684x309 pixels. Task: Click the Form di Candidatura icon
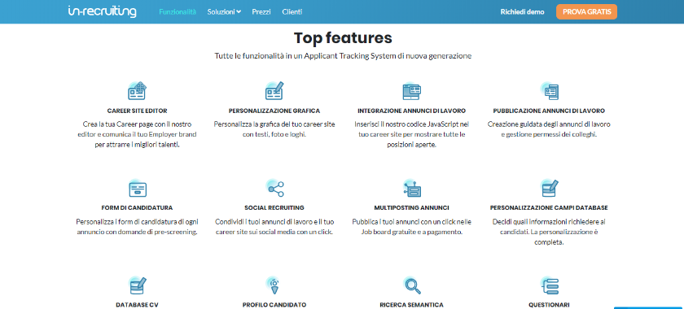tap(137, 188)
